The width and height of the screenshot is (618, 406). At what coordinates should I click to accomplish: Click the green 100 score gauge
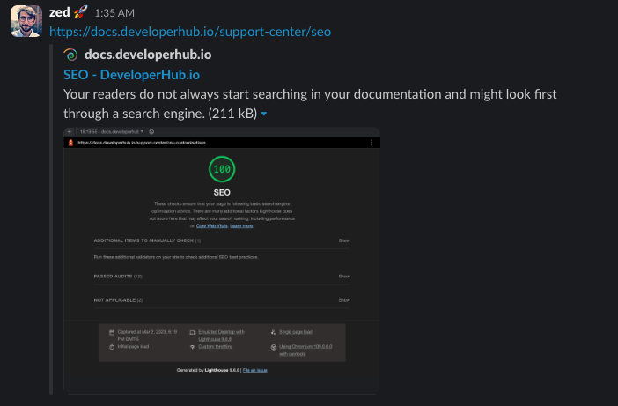tap(222, 169)
